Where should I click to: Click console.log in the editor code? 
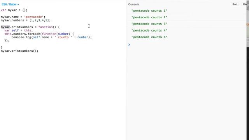coord(21,37)
